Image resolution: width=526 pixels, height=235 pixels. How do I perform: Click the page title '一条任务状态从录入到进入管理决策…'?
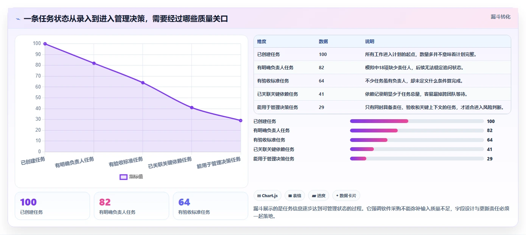pyautogui.click(x=126, y=19)
